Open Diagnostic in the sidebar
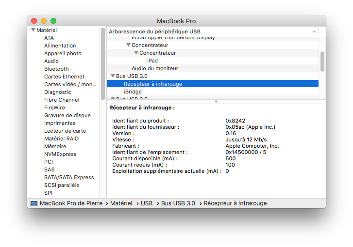This screenshot has width=353, height=247. pyautogui.click(x=58, y=92)
